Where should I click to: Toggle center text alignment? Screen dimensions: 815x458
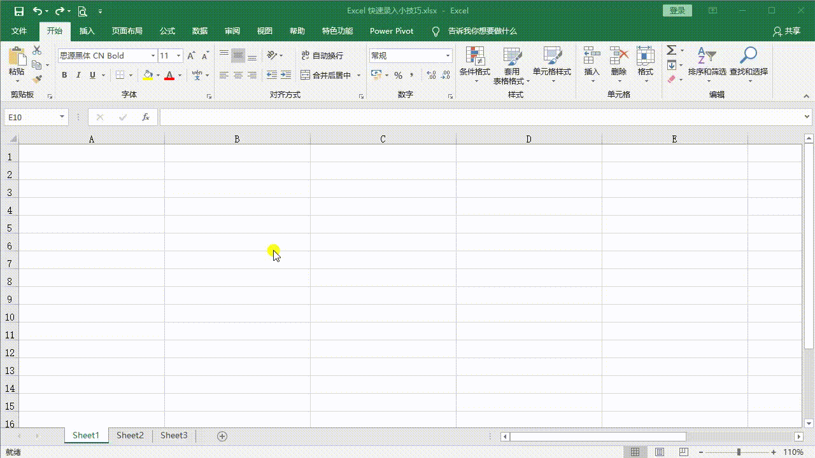[237, 74]
